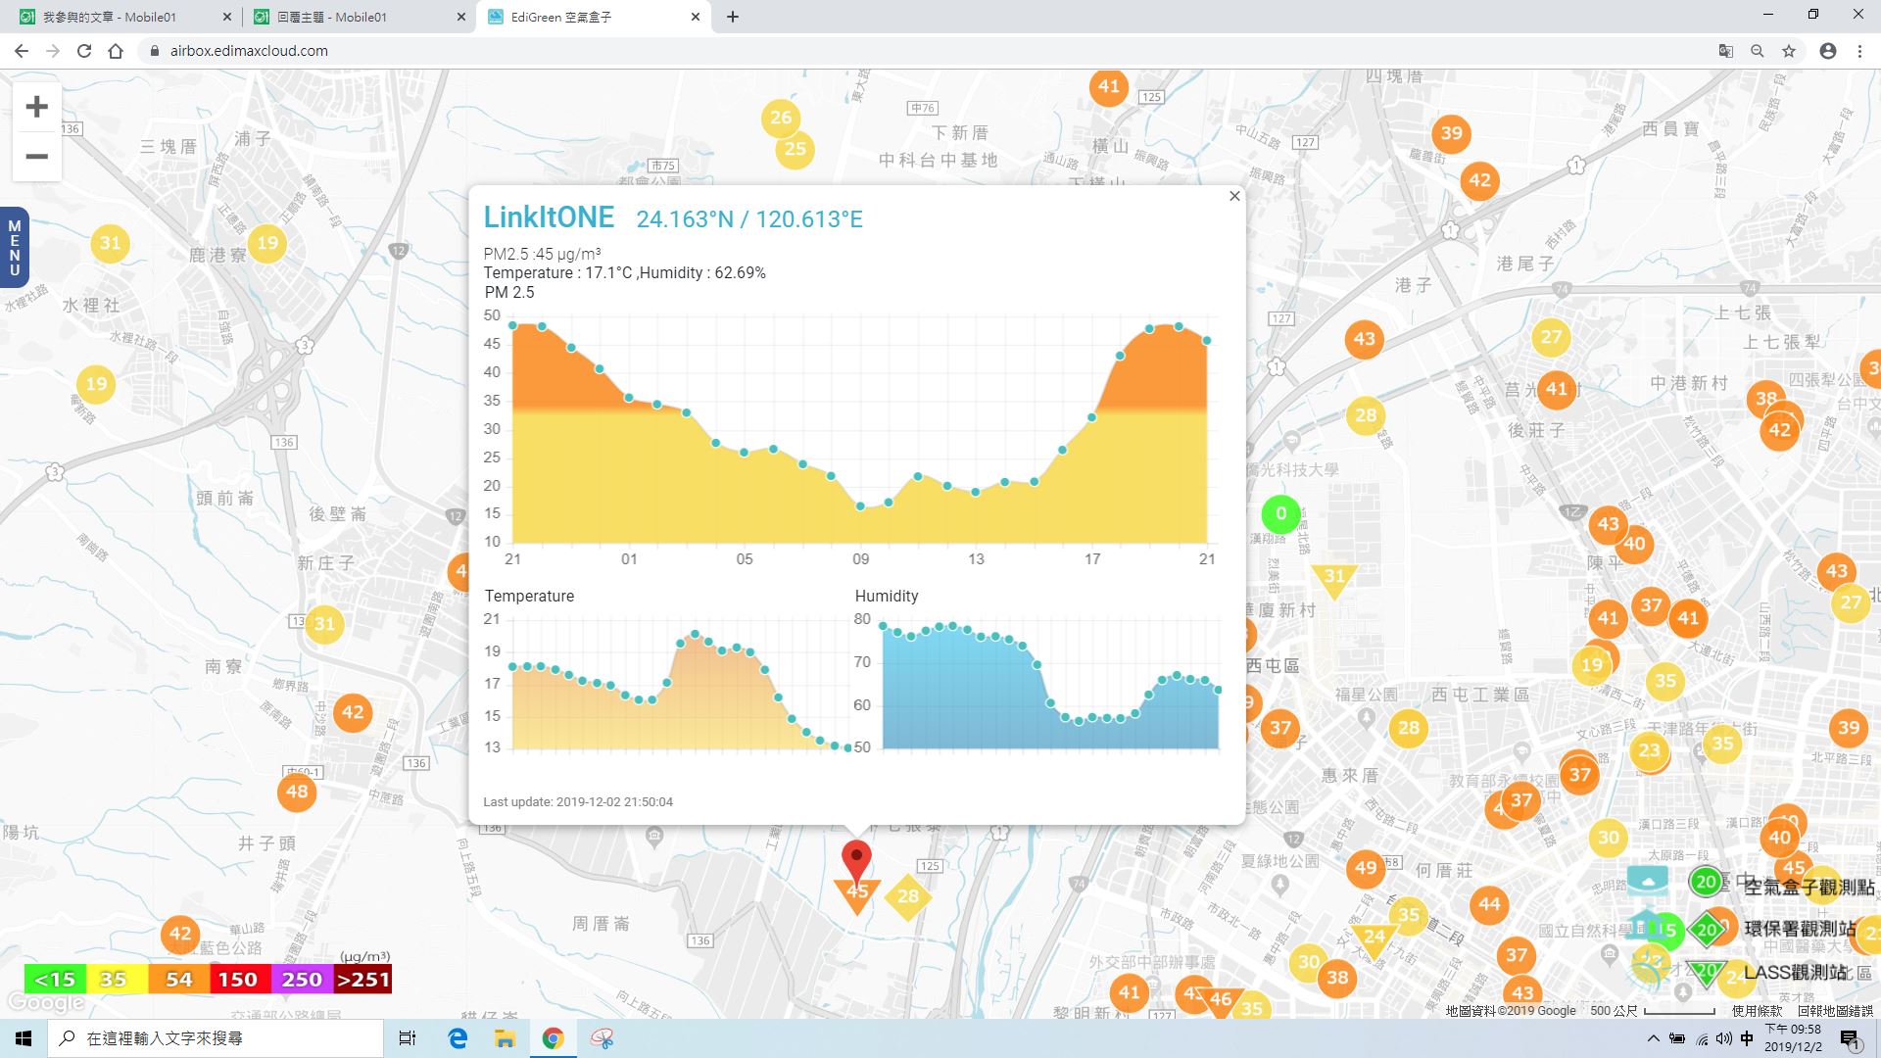The width and height of the screenshot is (1881, 1058).
Task: Select the yellow 25 marker
Action: point(795,149)
